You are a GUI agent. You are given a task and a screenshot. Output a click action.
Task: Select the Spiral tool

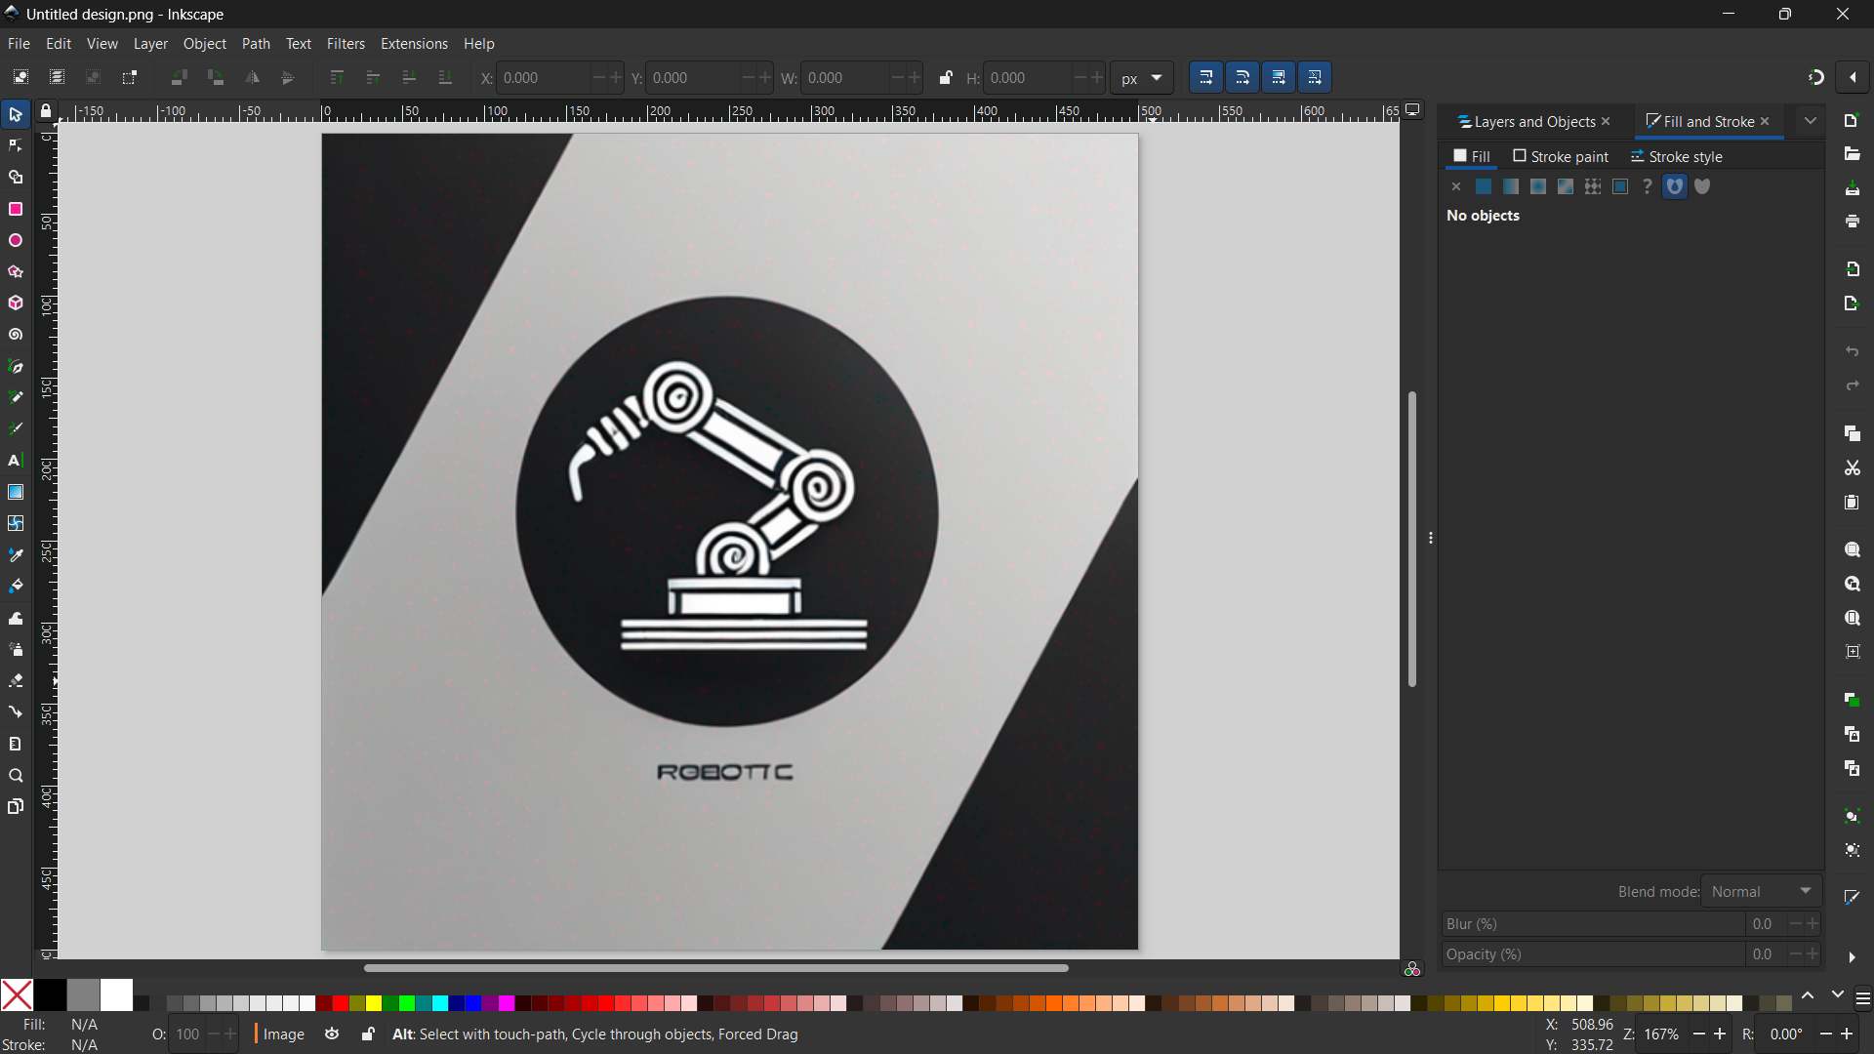(16, 335)
